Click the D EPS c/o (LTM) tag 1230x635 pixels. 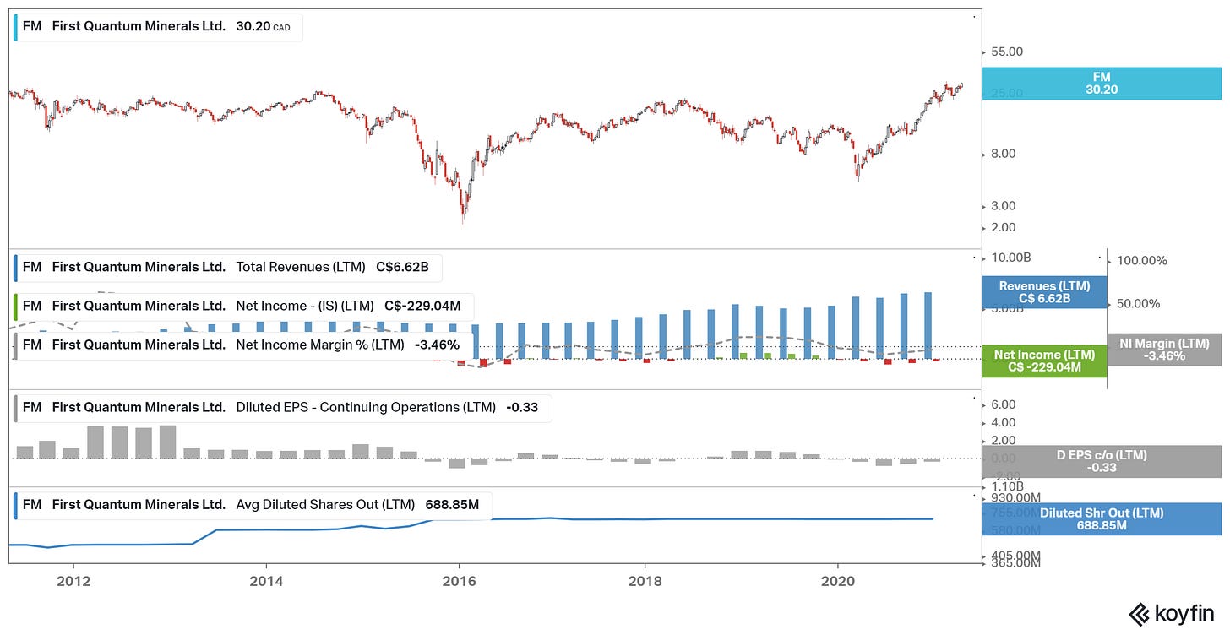coord(1102,461)
